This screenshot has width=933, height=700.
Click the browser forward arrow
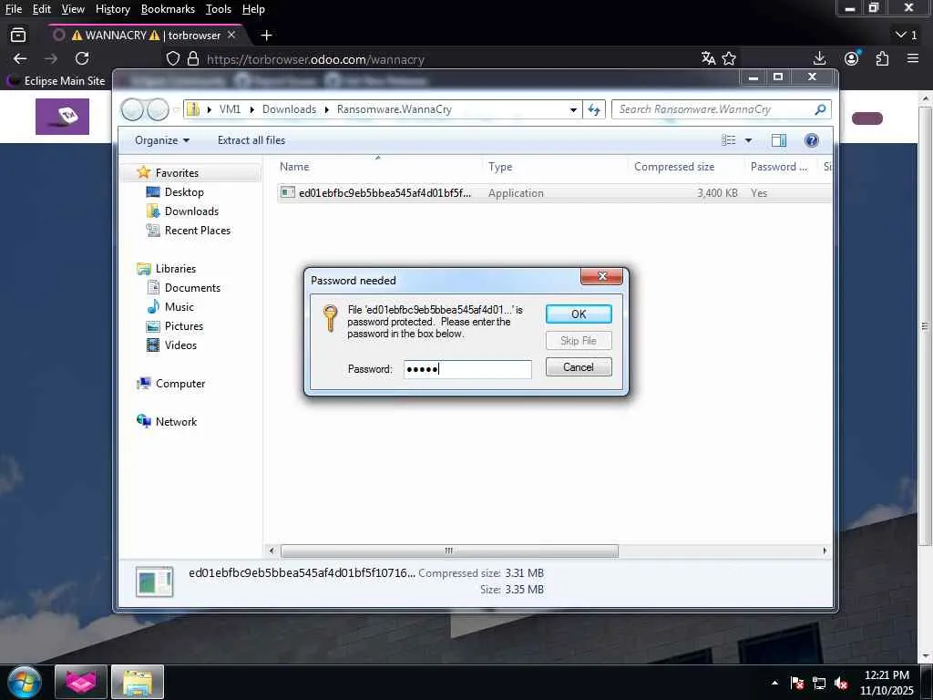(x=51, y=58)
